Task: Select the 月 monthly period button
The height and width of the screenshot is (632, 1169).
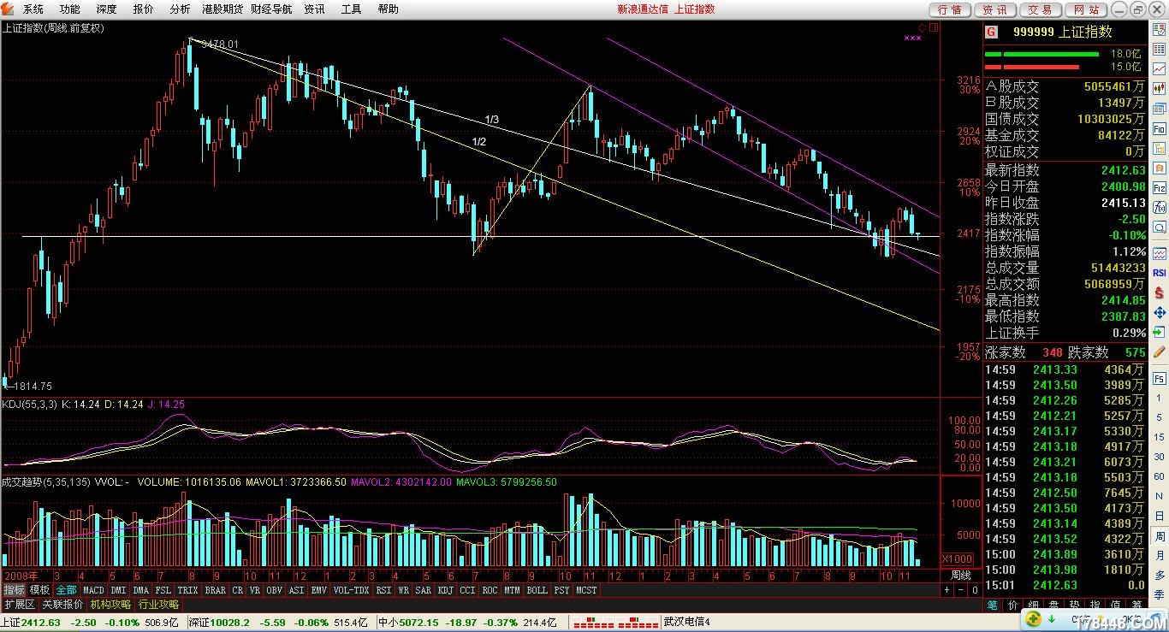Action: click(x=1159, y=555)
